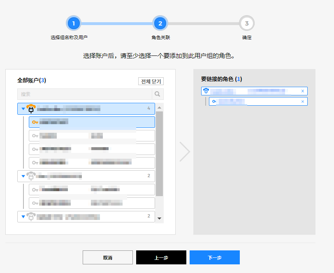Click the orange key icon of highlighted role
This screenshot has height=273, width=334.
coord(35,122)
